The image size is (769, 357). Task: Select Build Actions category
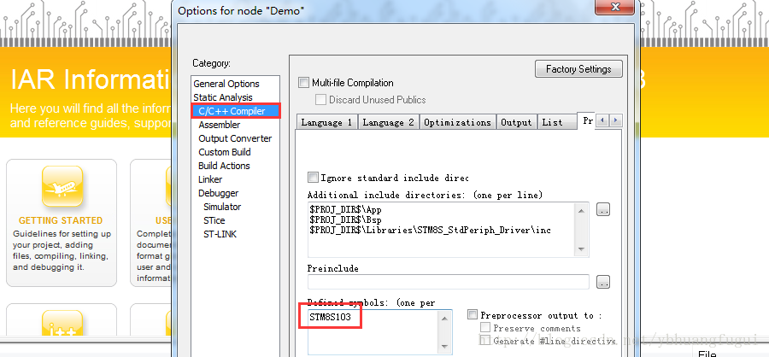(x=224, y=166)
